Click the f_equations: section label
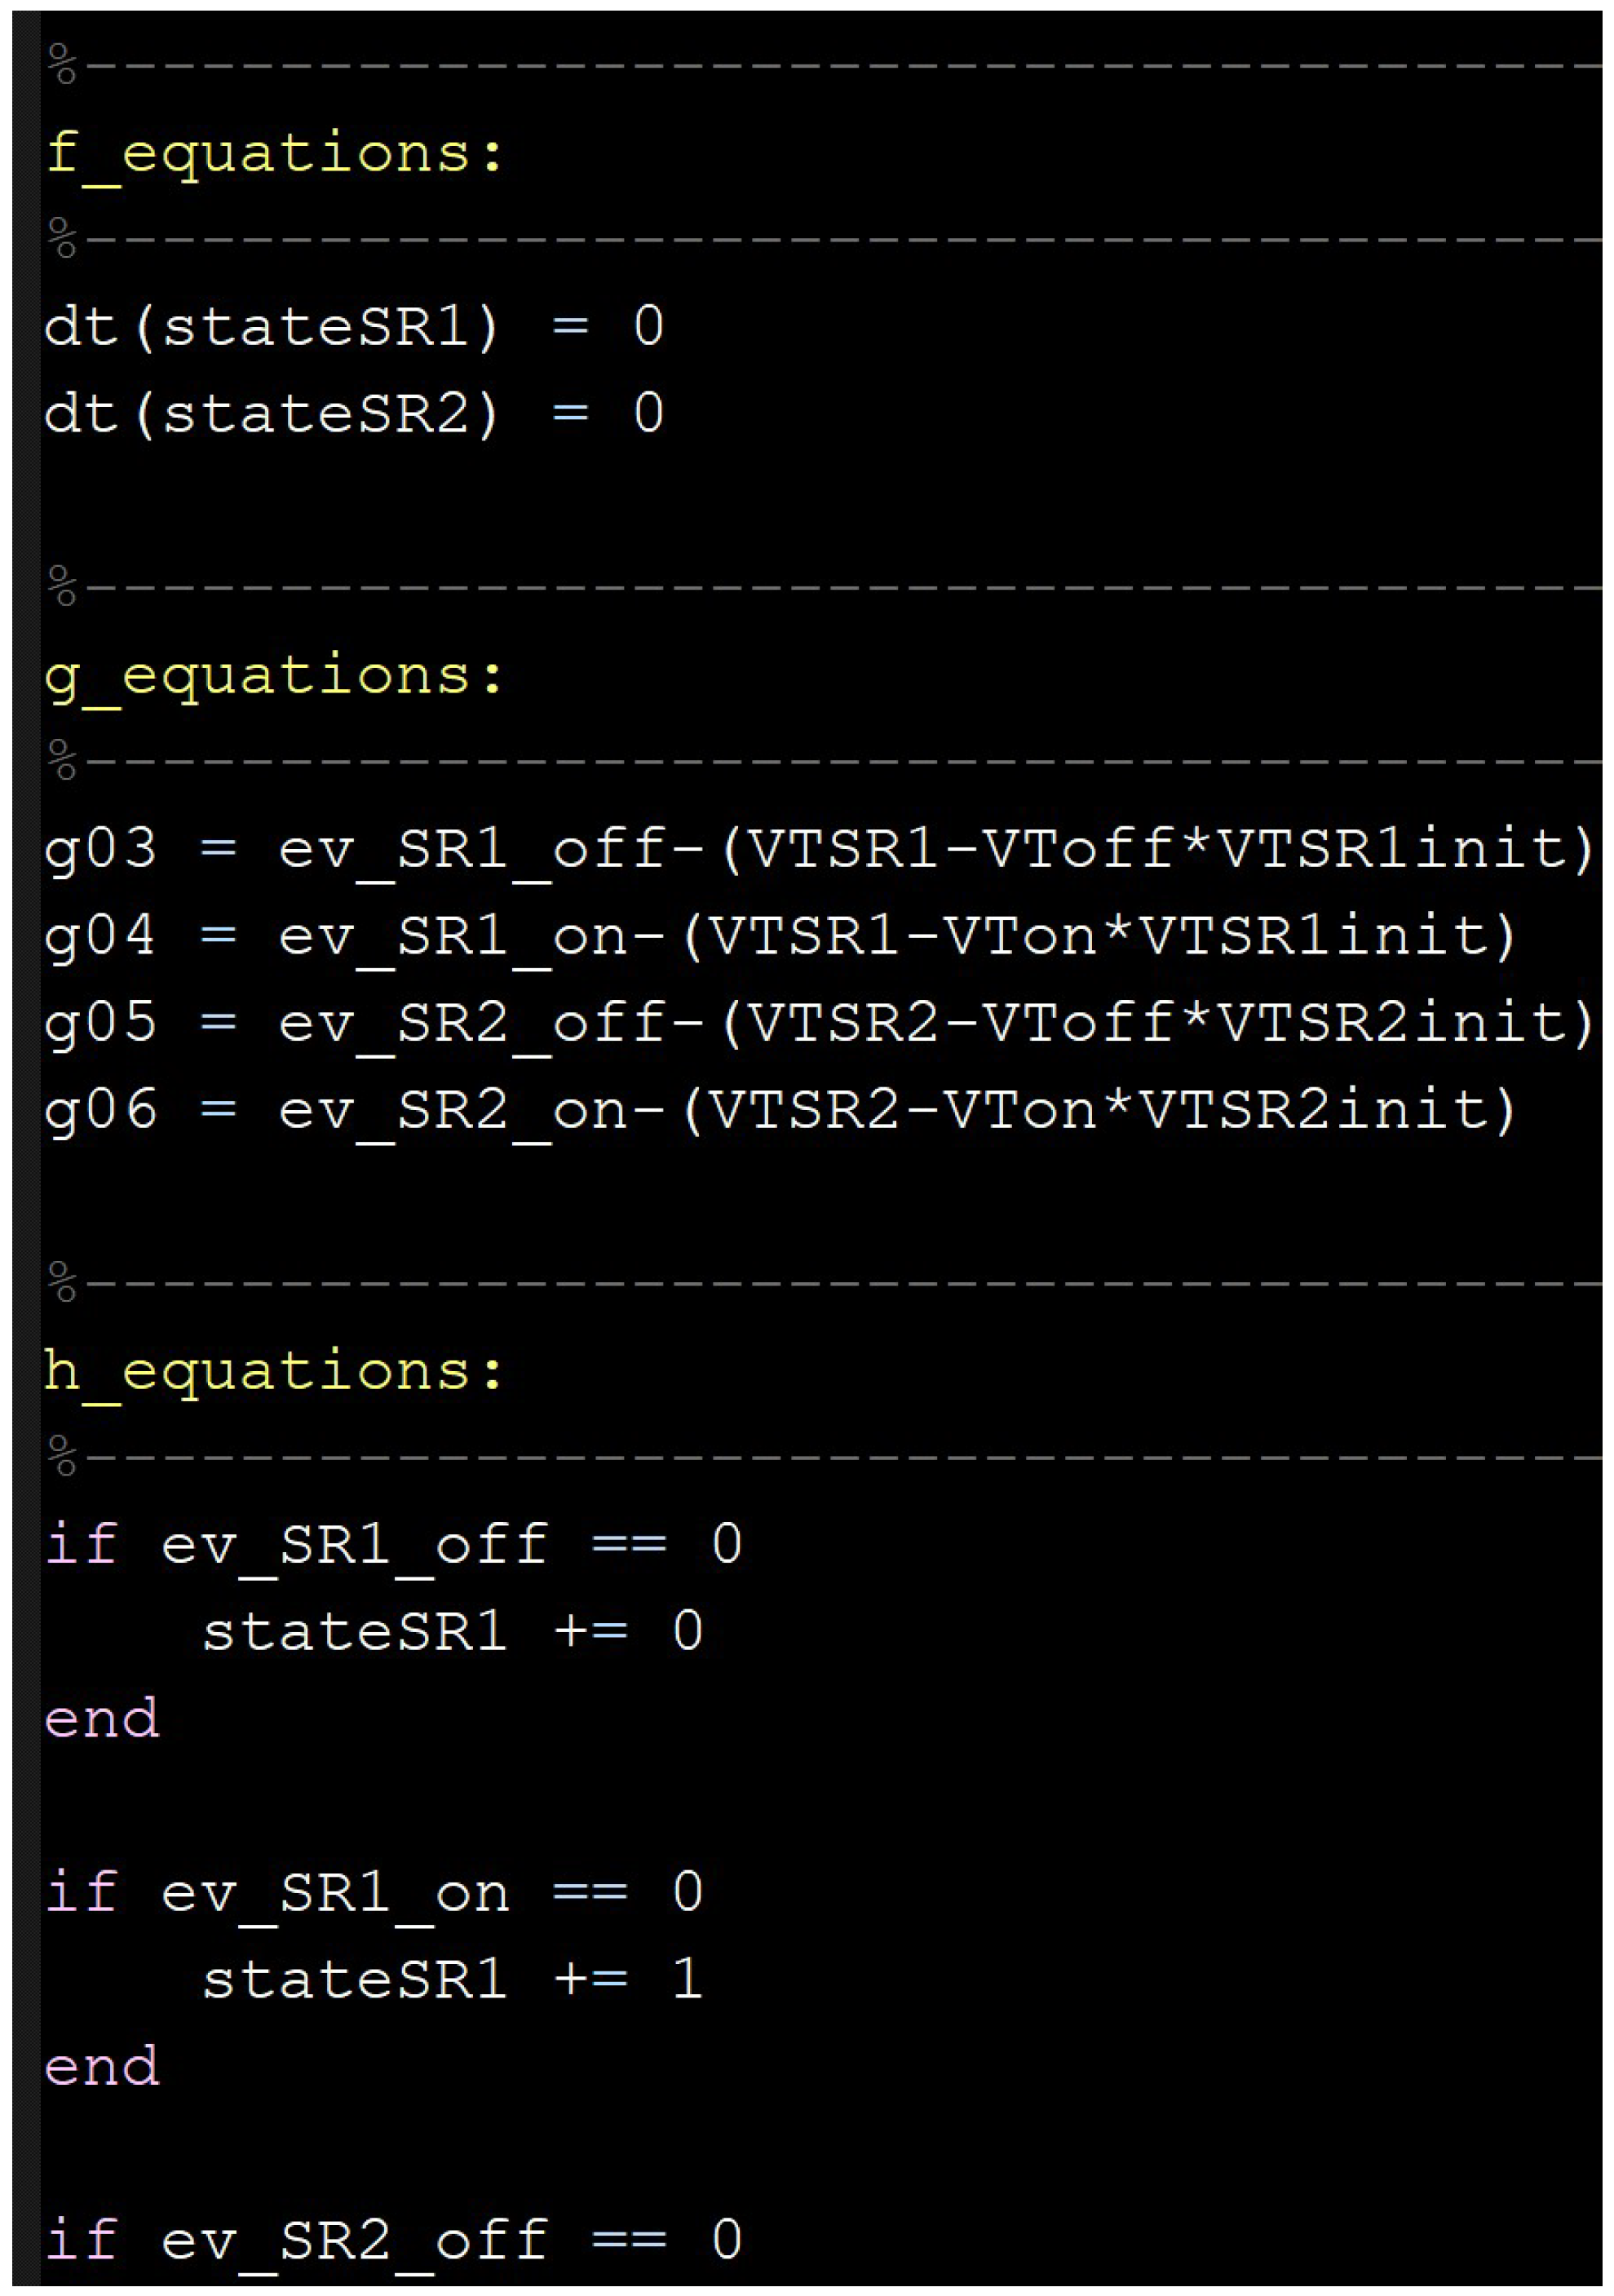The height and width of the screenshot is (2296, 1614). pos(275,155)
